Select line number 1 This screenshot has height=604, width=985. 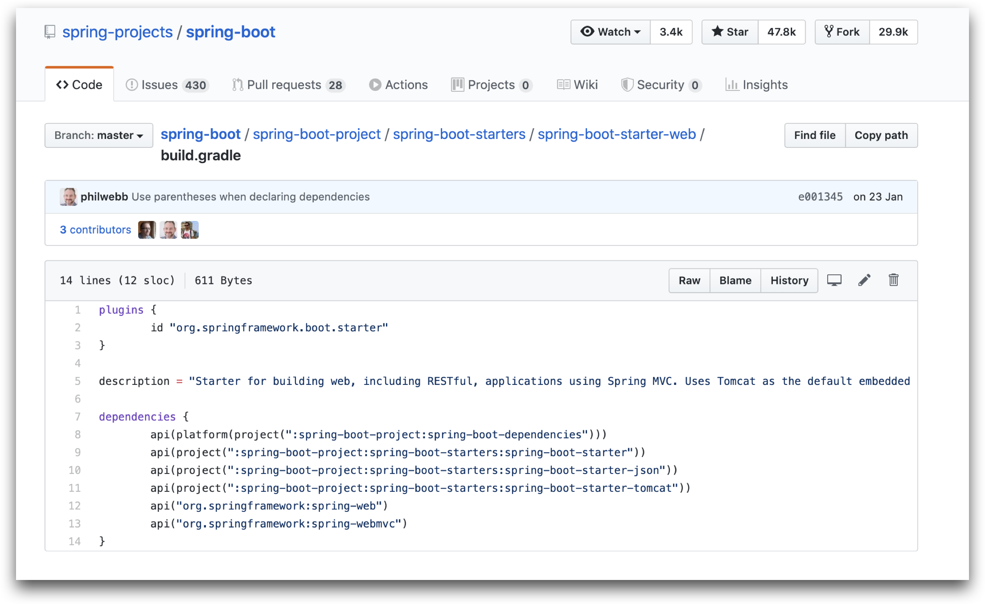(x=78, y=310)
